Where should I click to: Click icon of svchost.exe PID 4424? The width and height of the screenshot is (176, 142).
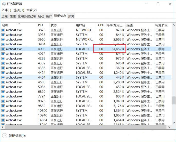pyautogui.click(x=3, y=73)
